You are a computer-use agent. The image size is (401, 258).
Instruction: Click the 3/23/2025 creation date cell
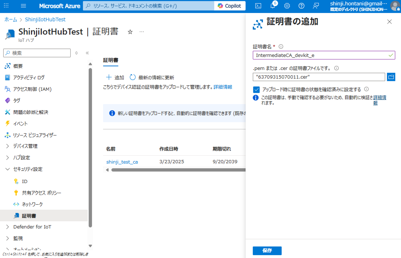pos(172,161)
